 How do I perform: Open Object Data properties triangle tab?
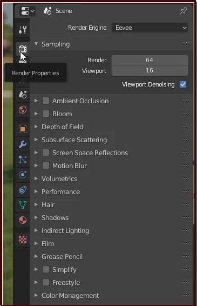(x=23, y=205)
